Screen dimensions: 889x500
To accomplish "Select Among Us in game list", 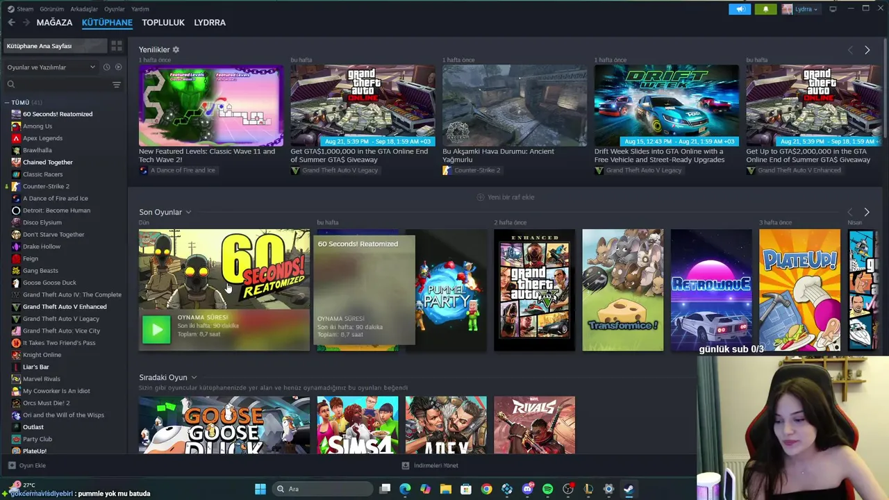I will 38,126.
